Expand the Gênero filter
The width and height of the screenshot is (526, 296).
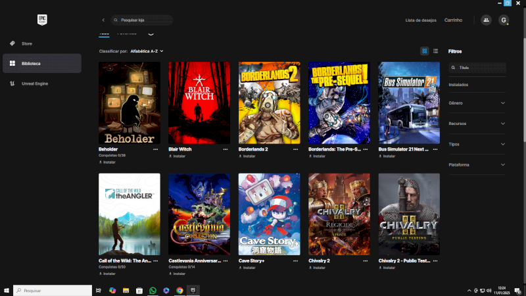pyautogui.click(x=477, y=103)
